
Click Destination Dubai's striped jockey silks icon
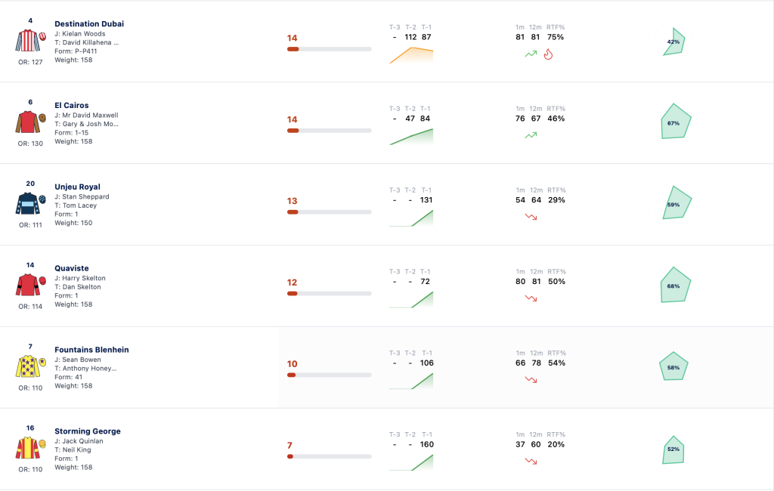pos(30,41)
